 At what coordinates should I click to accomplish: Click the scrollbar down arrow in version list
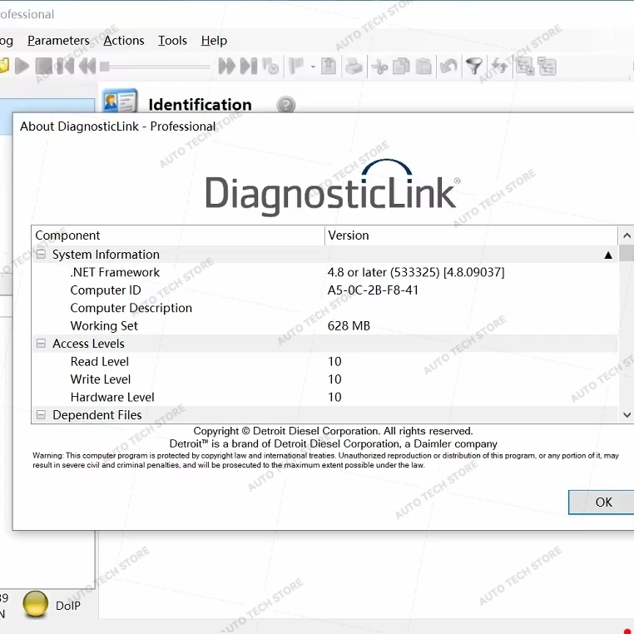click(627, 415)
